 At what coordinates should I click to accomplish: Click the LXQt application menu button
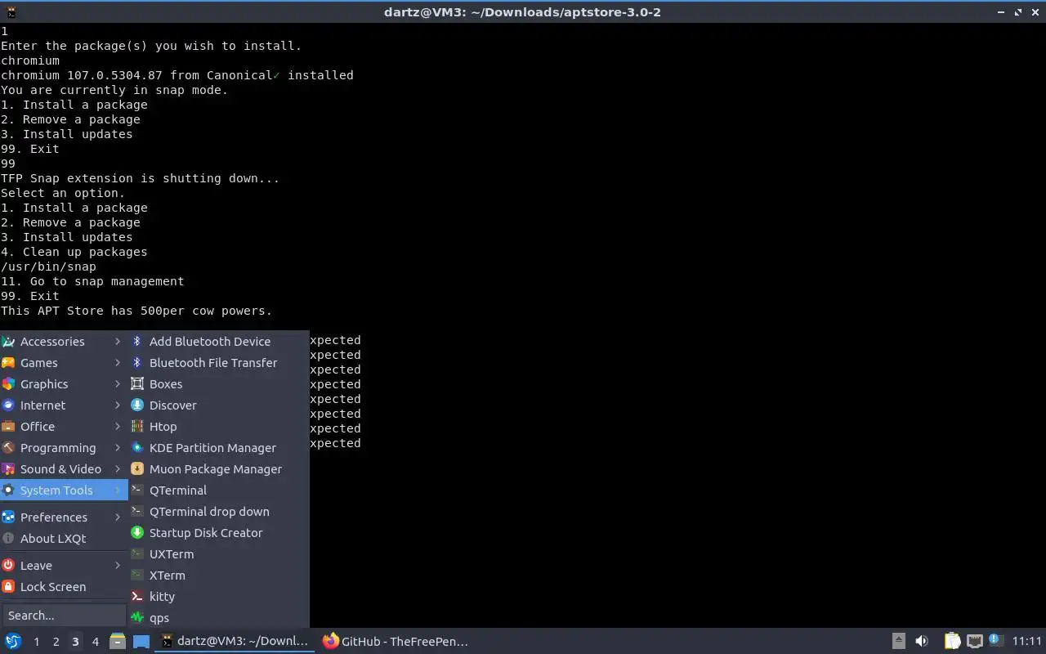(x=12, y=641)
